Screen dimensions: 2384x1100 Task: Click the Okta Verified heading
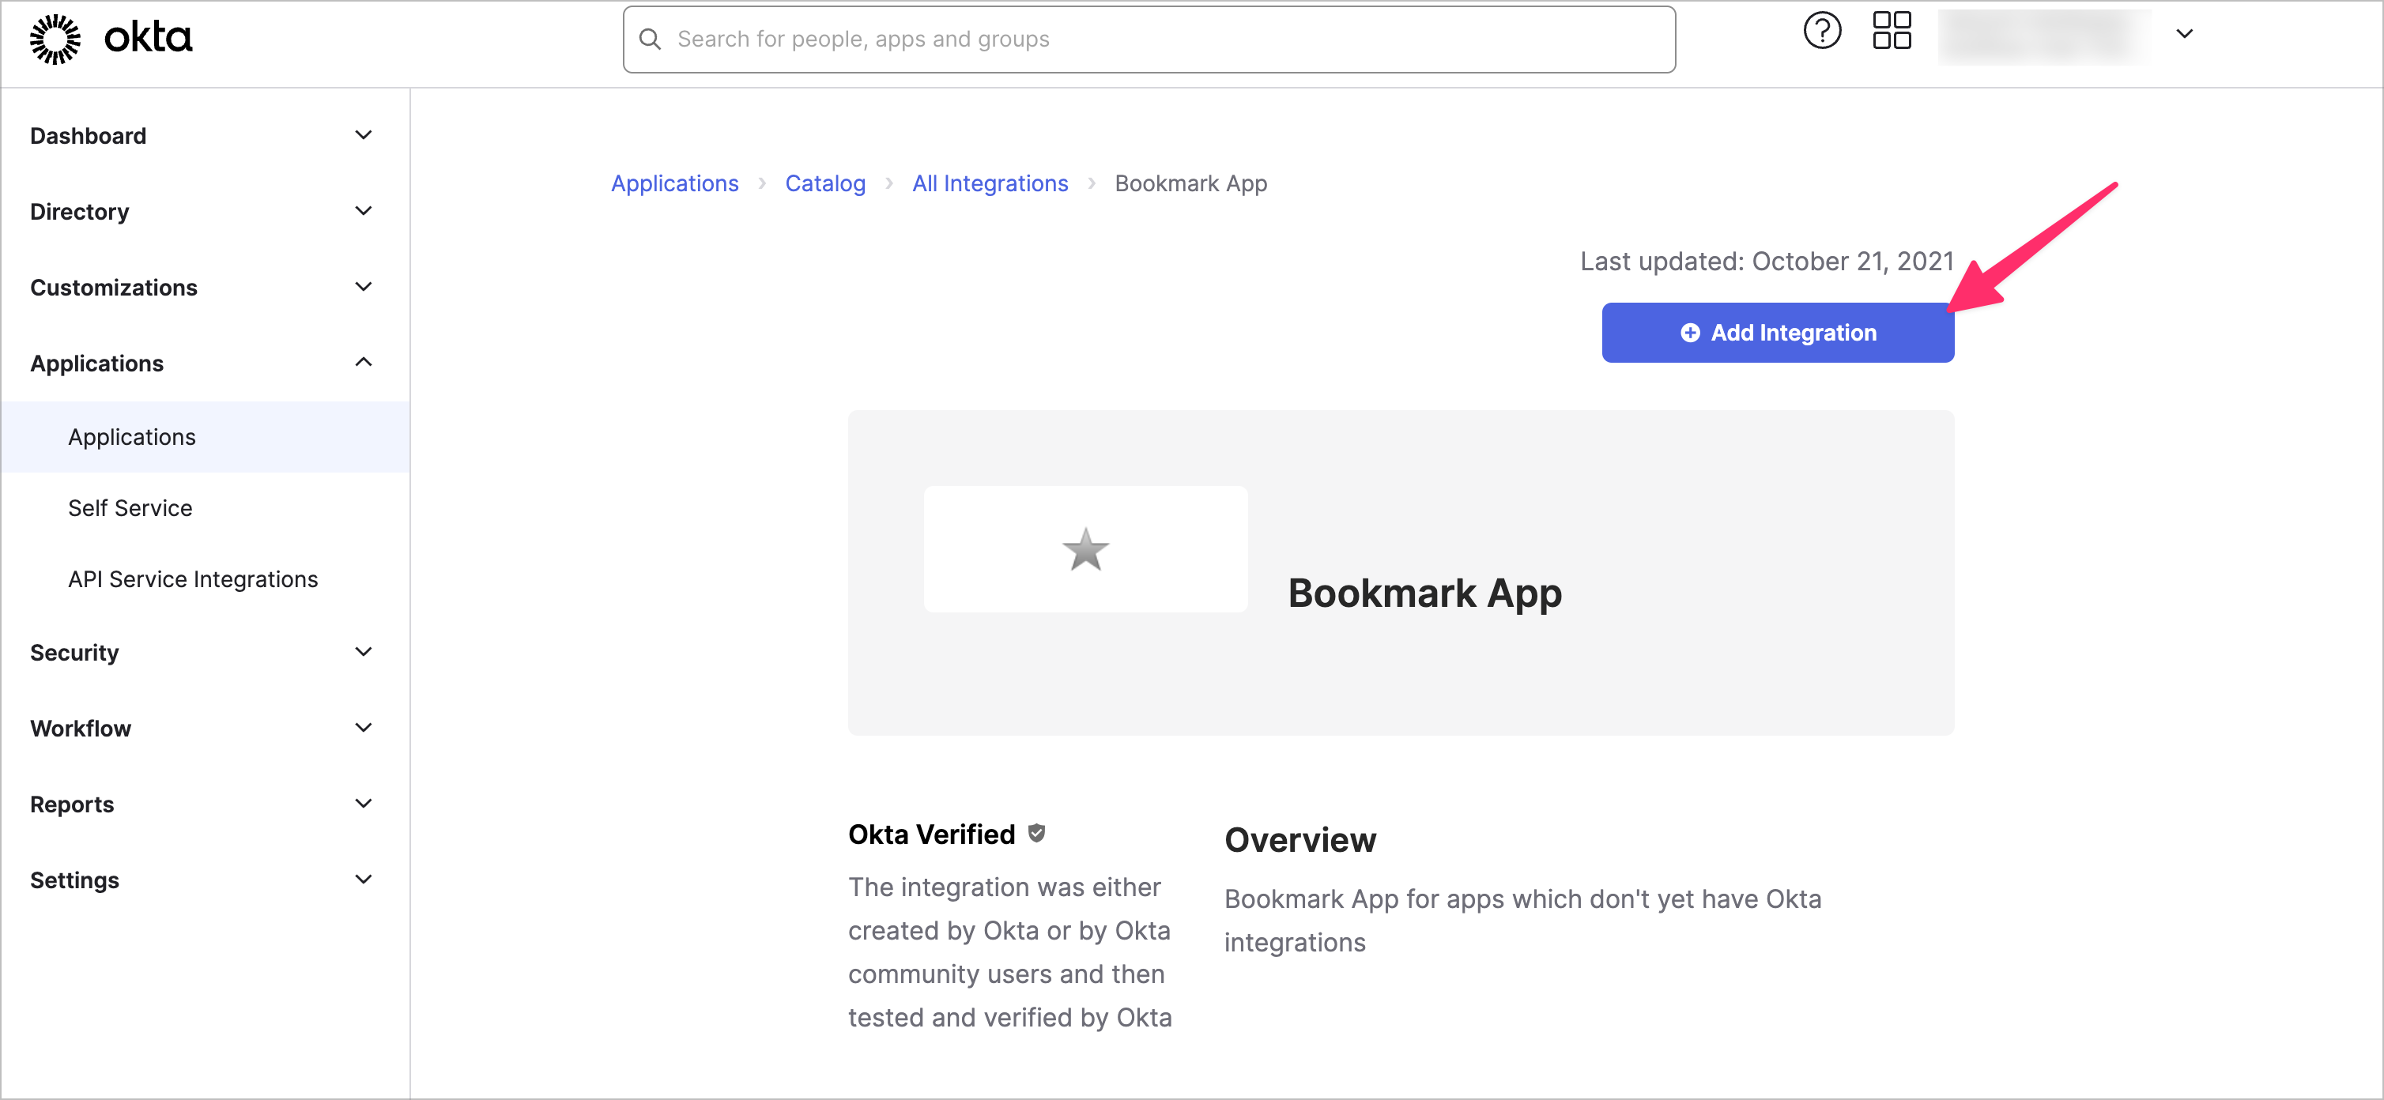[x=932, y=834]
